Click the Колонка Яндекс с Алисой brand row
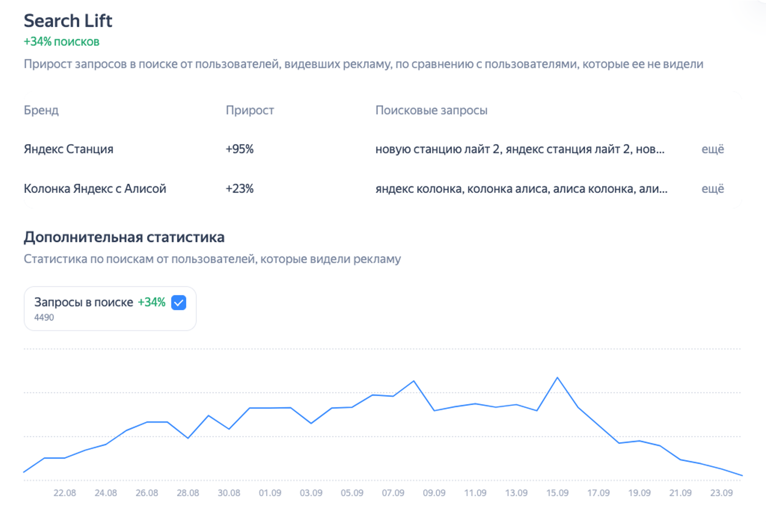Viewport: 766px width, 522px height. tap(95, 188)
